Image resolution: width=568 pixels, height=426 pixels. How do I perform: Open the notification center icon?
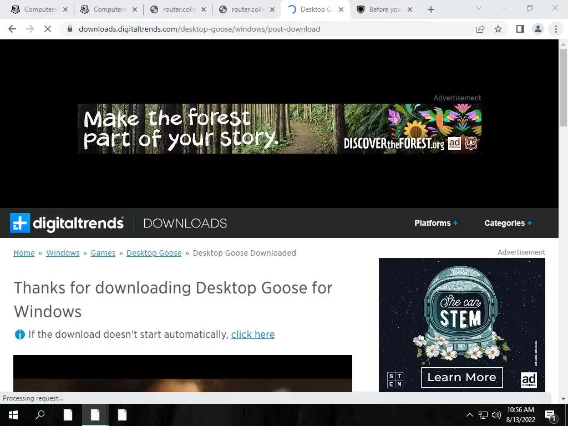(550, 415)
